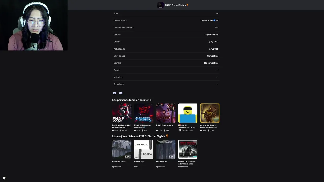Select the FEAR HIT 06 track cover
324x182 pixels.
(166, 149)
